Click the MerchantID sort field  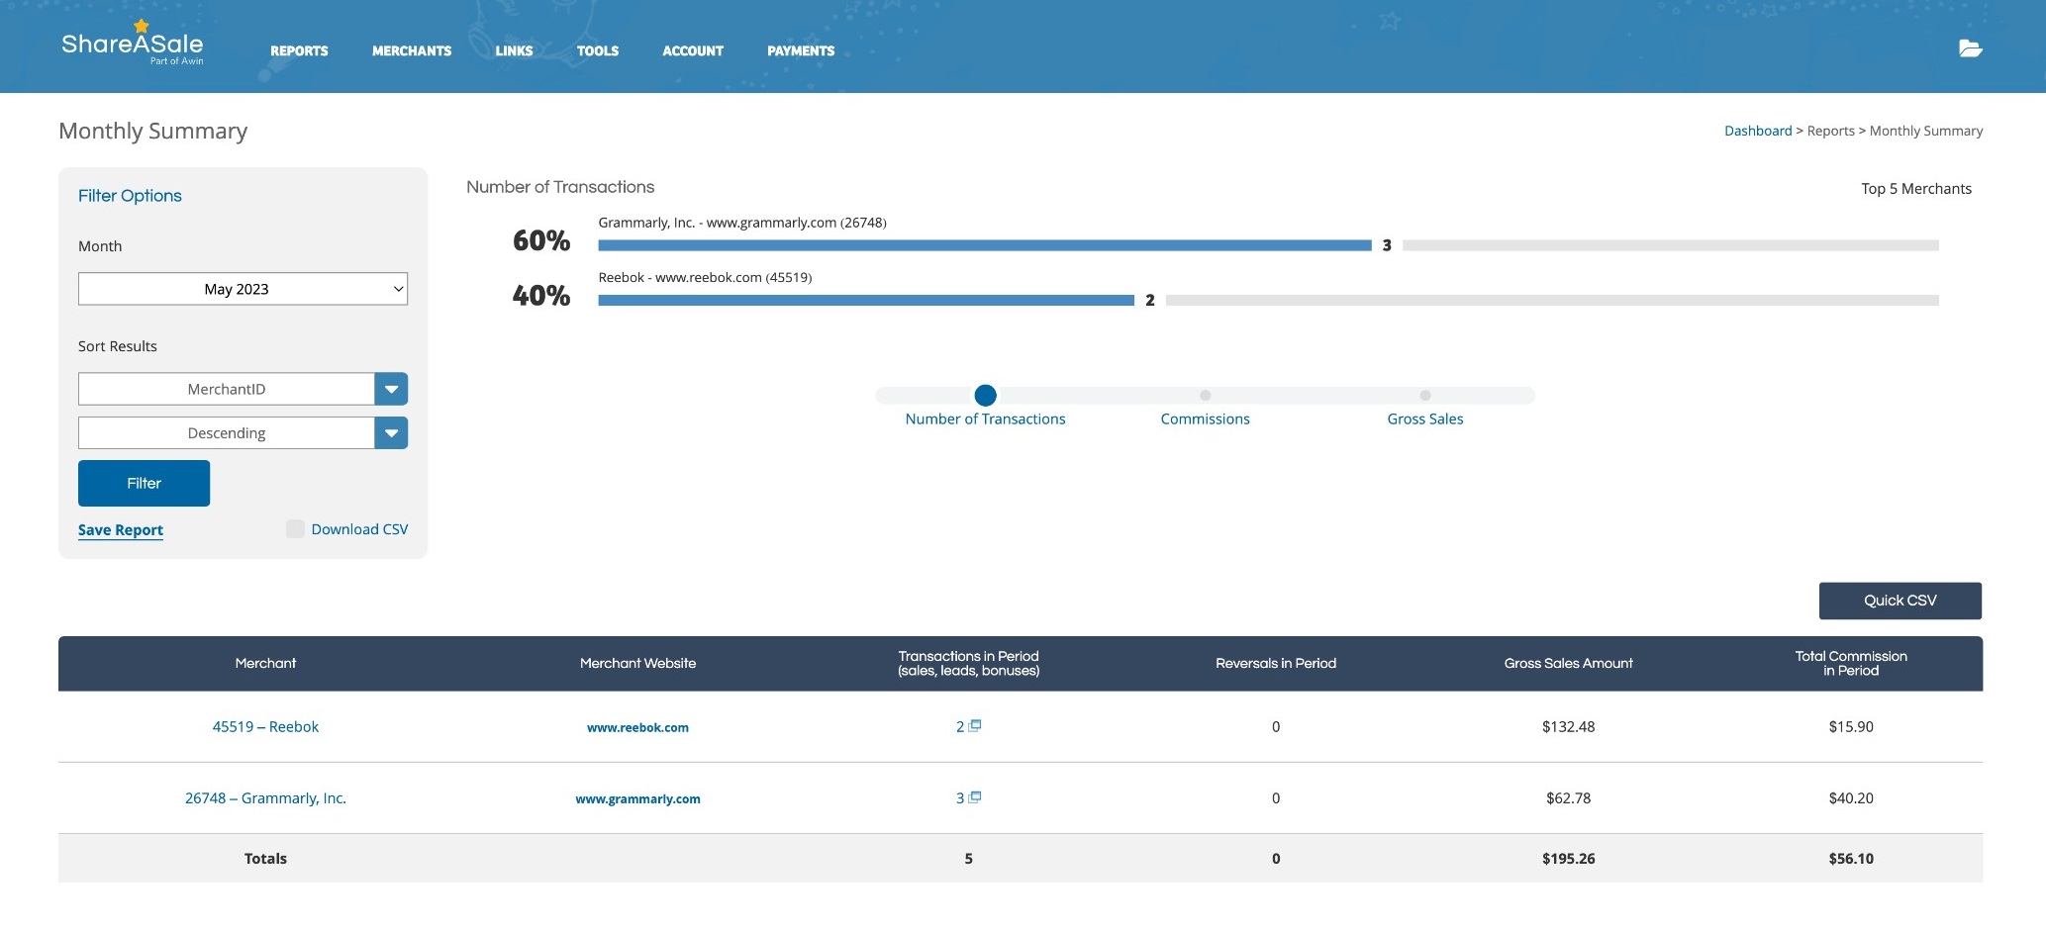tap(227, 389)
